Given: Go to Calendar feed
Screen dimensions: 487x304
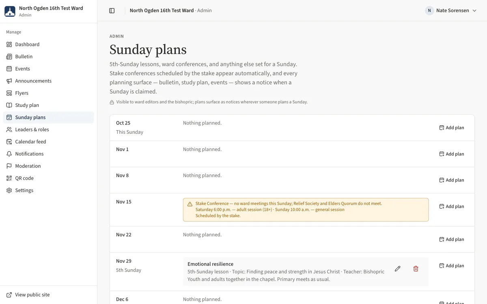Looking at the screenshot, I should tap(49, 142).
